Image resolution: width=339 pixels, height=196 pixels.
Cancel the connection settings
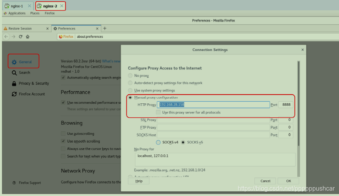pos(265,181)
